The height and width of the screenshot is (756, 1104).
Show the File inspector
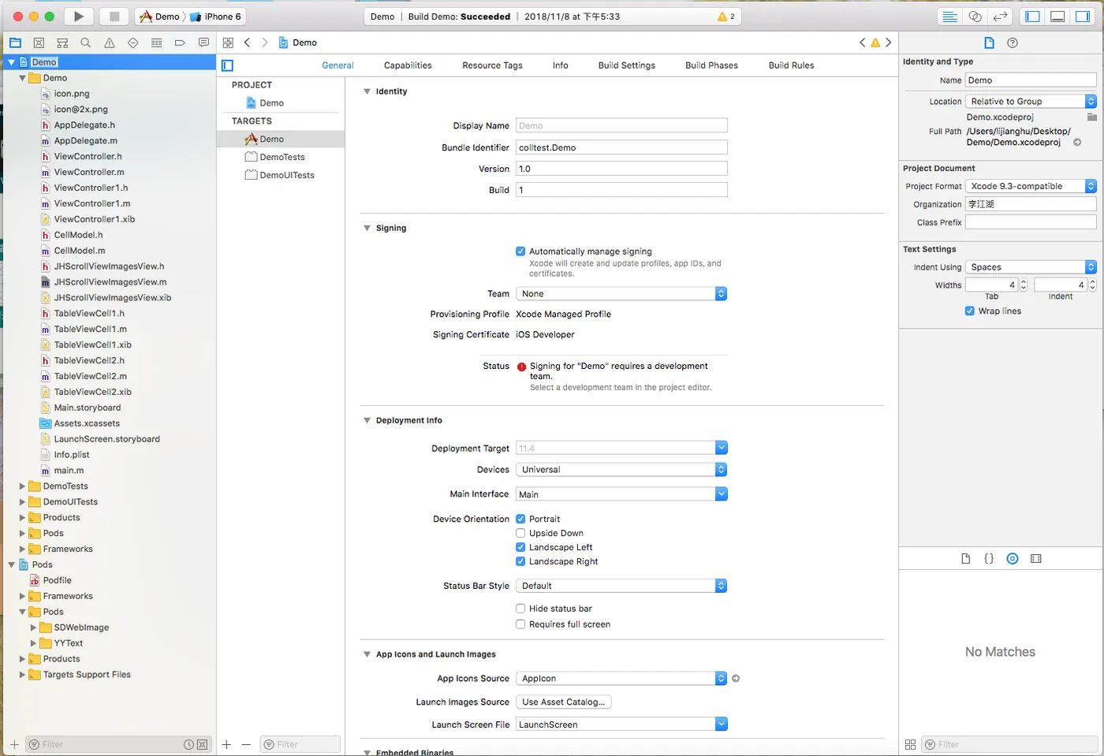click(989, 43)
